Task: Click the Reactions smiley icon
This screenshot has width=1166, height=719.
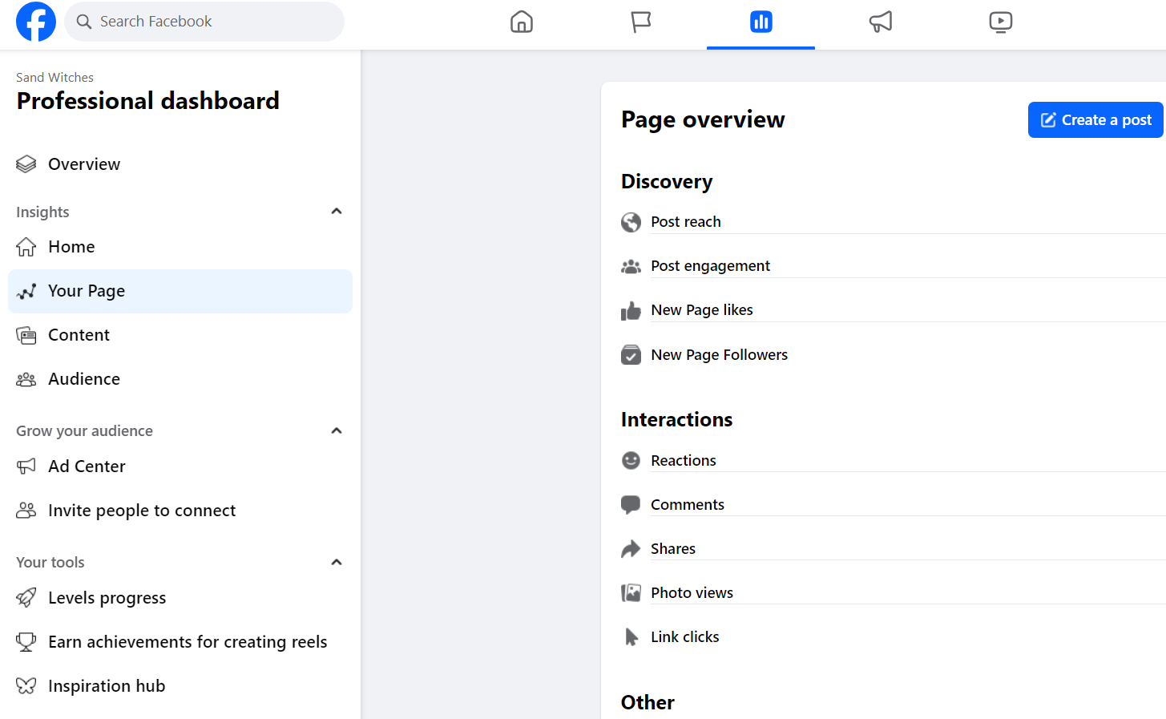Action: (631, 460)
